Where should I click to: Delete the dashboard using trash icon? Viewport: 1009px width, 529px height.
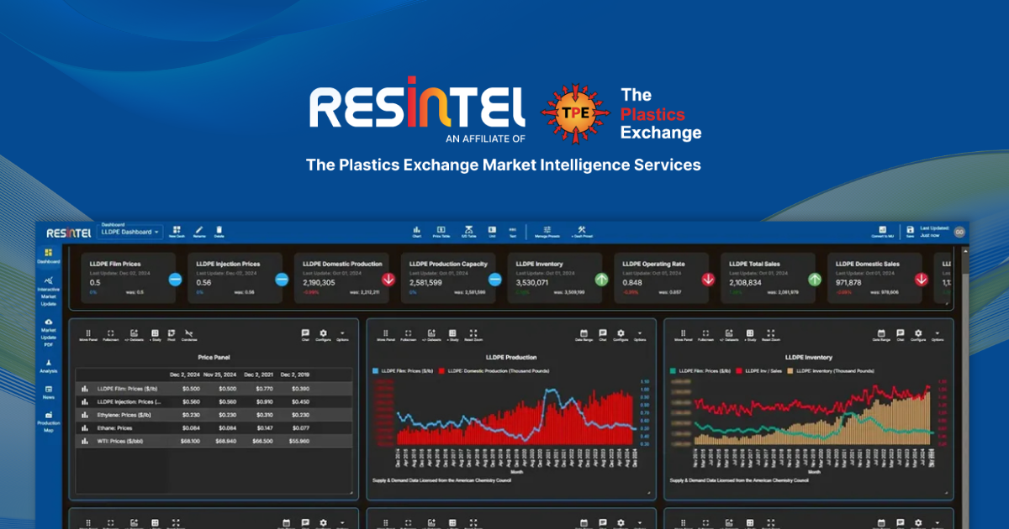[219, 231]
